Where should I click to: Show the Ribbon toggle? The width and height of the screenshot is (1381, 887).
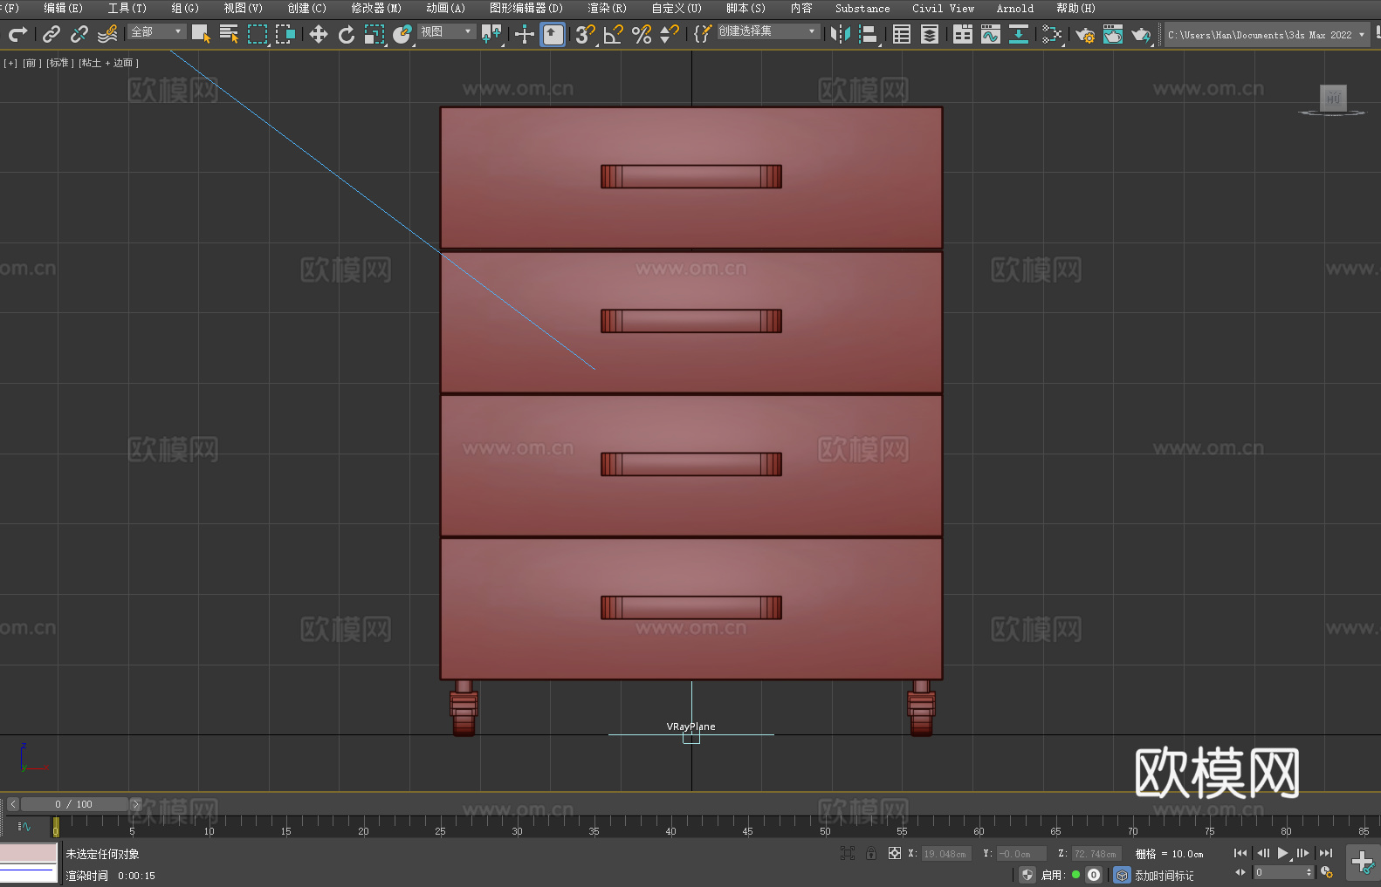coord(963,34)
